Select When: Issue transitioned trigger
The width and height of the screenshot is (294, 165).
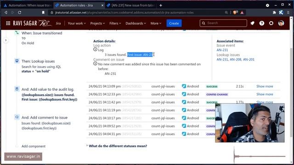(42, 33)
